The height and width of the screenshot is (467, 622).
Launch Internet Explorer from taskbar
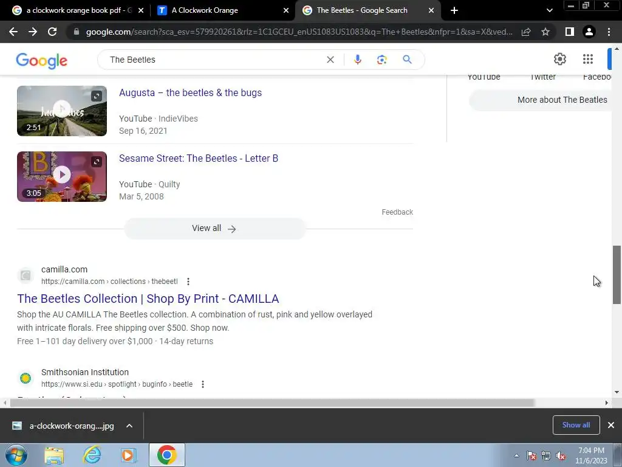(92, 455)
